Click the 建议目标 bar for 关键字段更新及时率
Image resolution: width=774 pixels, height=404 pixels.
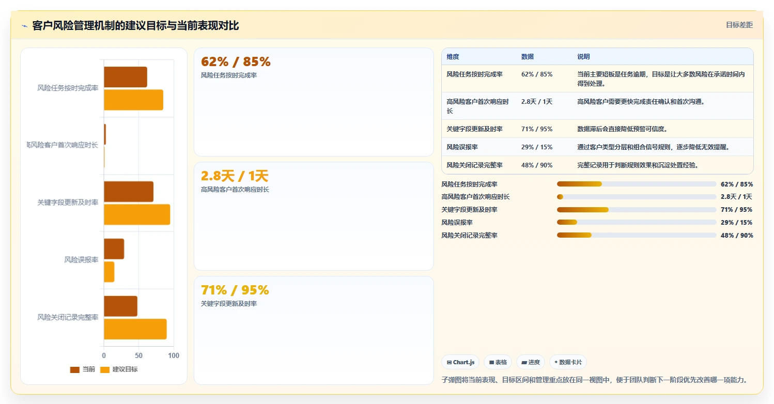[x=137, y=214]
